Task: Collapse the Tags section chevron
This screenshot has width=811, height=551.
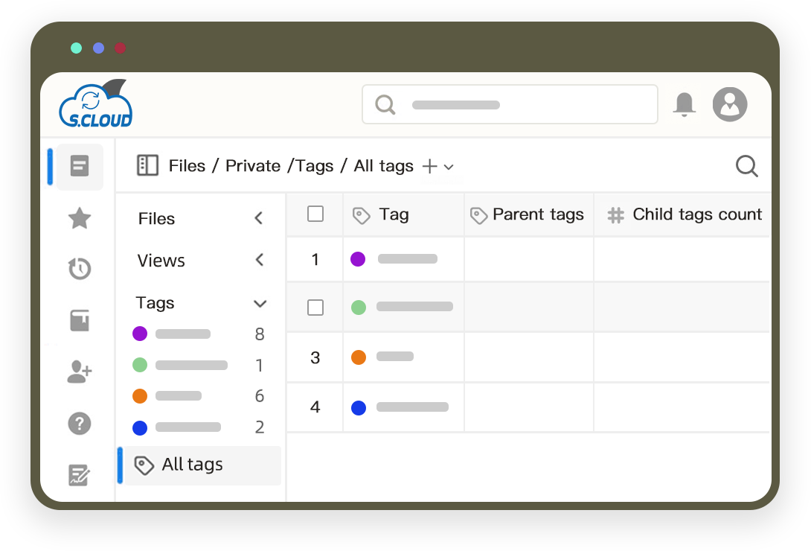Action: click(260, 303)
